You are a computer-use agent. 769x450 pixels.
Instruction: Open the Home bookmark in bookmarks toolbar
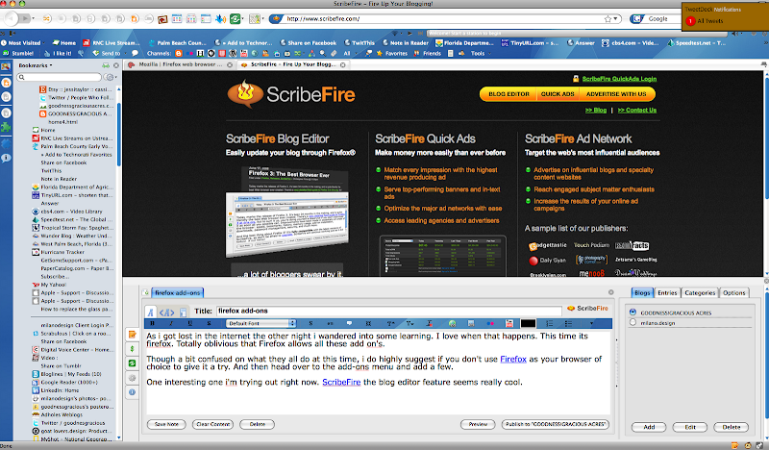point(64,42)
